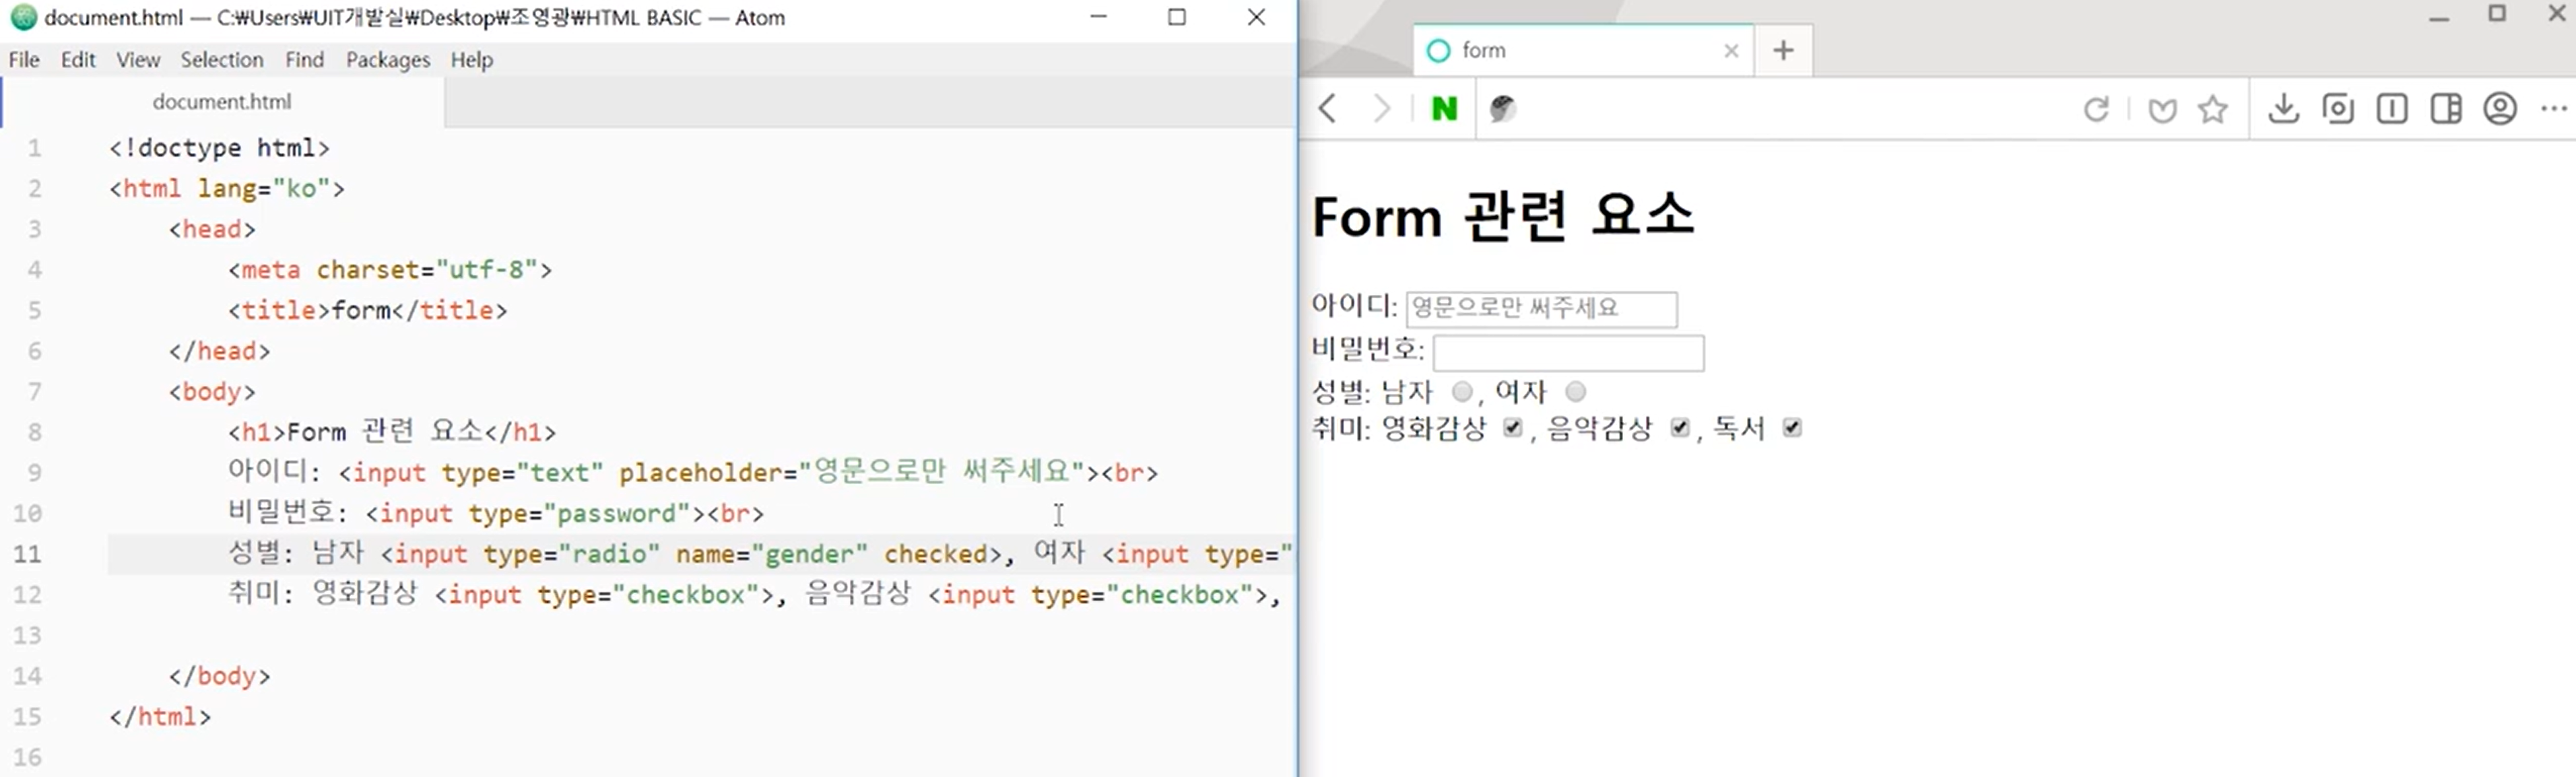Bookmark page using the star icon
The image size is (2576, 777).
[2213, 108]
